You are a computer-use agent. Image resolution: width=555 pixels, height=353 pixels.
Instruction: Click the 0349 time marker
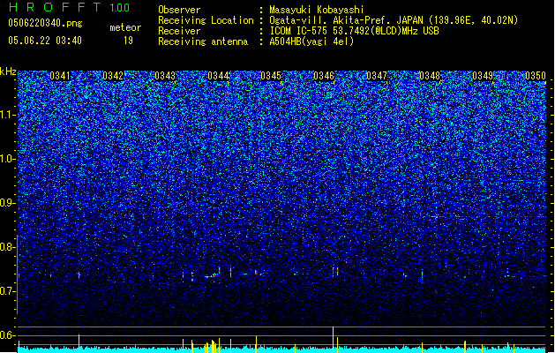(x=483, y=76)
